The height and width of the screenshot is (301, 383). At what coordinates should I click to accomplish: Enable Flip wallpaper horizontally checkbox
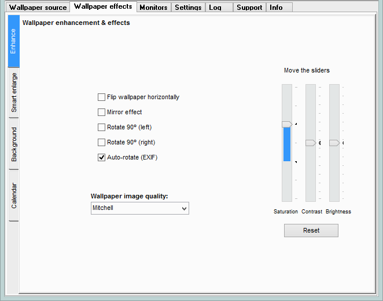pos(102,97)
